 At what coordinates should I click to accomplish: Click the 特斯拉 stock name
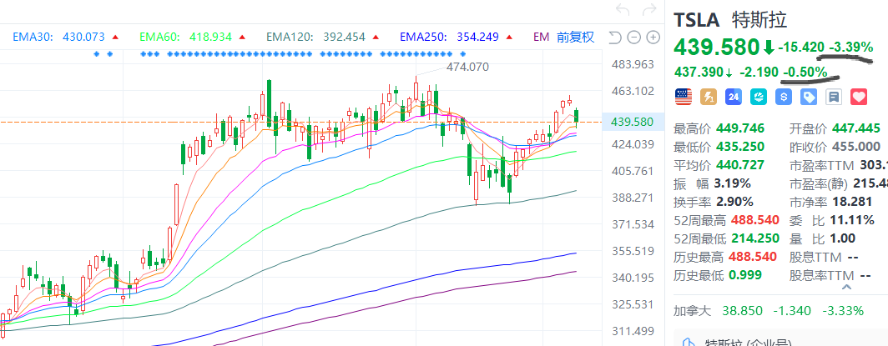click(759, 20)
